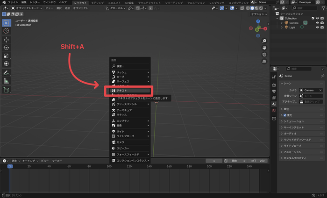Click the 再生 (Playback) button in timeline

(14, 160)
